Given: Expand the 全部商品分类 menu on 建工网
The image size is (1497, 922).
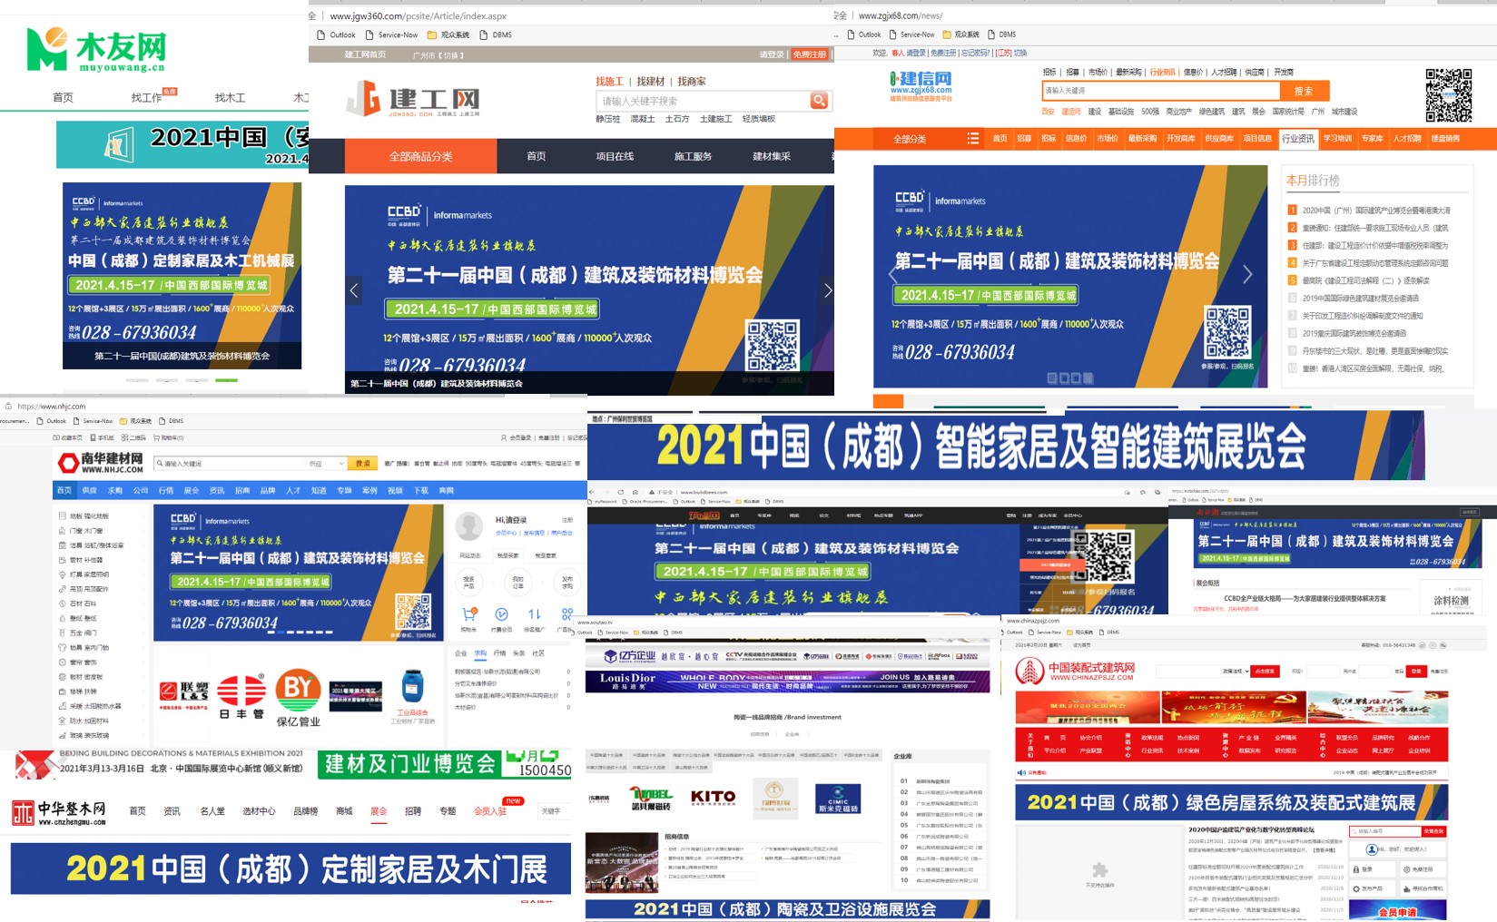Looking at the screenshot, I should point(420,156).
